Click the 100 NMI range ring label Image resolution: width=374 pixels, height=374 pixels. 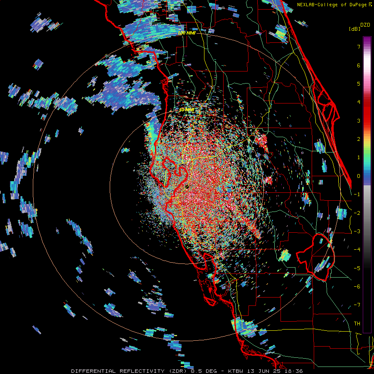[187, 33]
